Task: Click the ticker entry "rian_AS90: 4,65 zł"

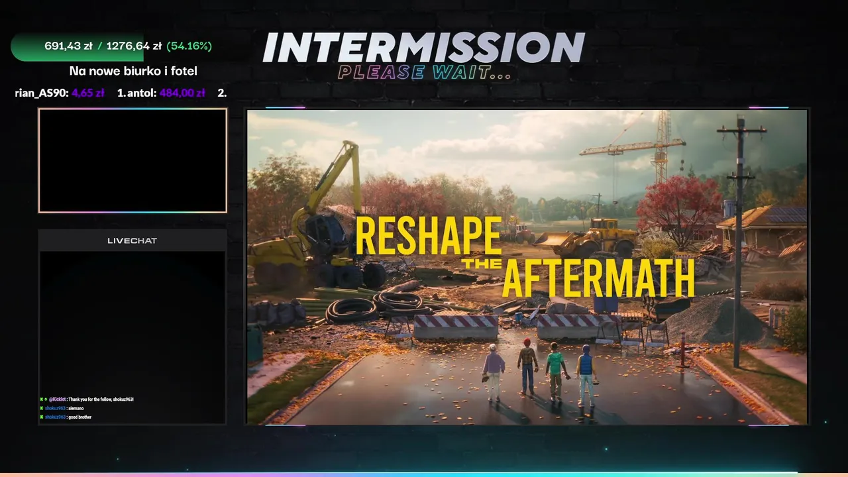Action: [60, 93]
